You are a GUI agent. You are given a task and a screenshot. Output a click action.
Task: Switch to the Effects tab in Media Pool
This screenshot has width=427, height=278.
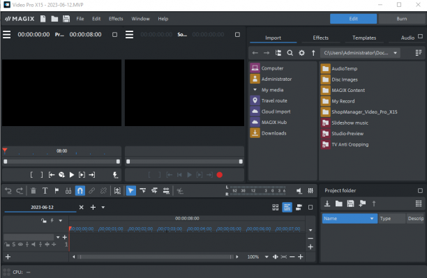[320, 38]
